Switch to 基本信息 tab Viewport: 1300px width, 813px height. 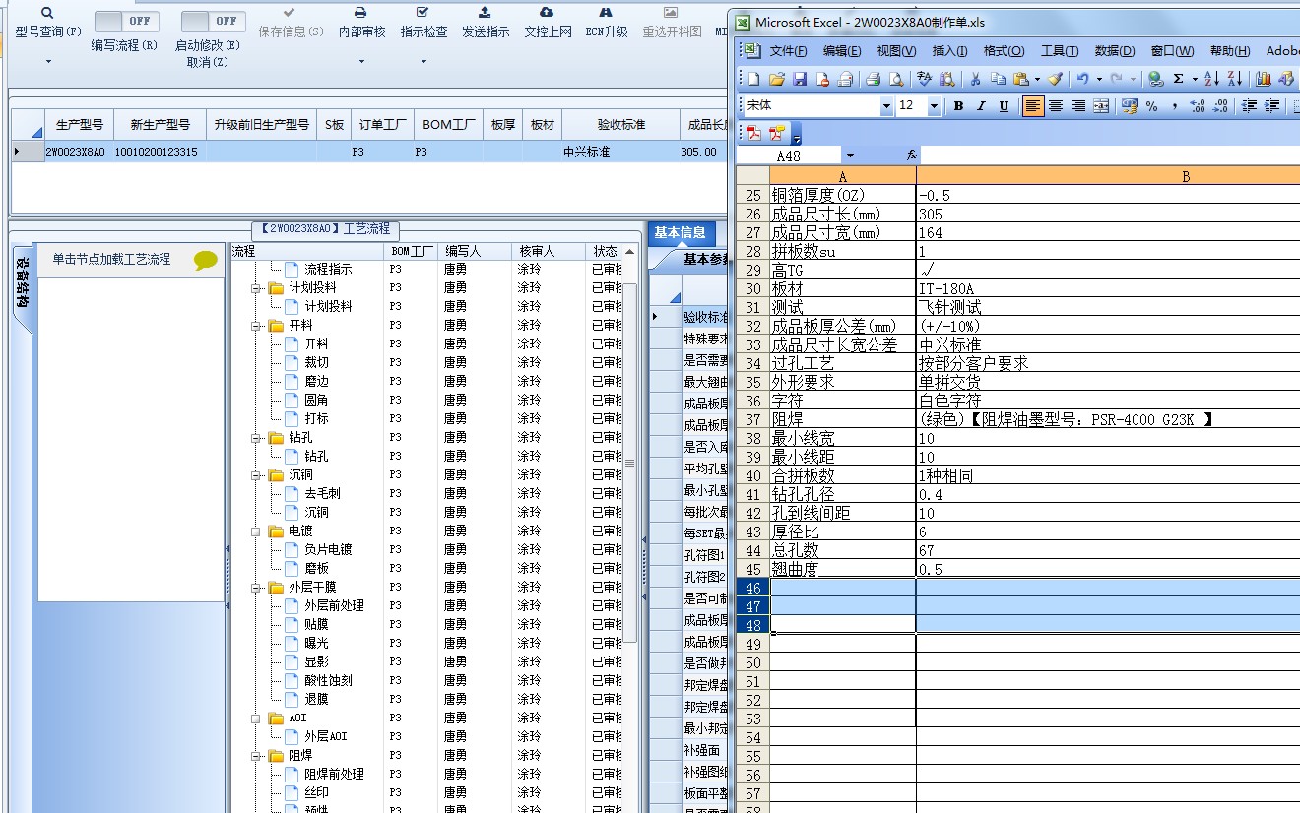[681, 233]
